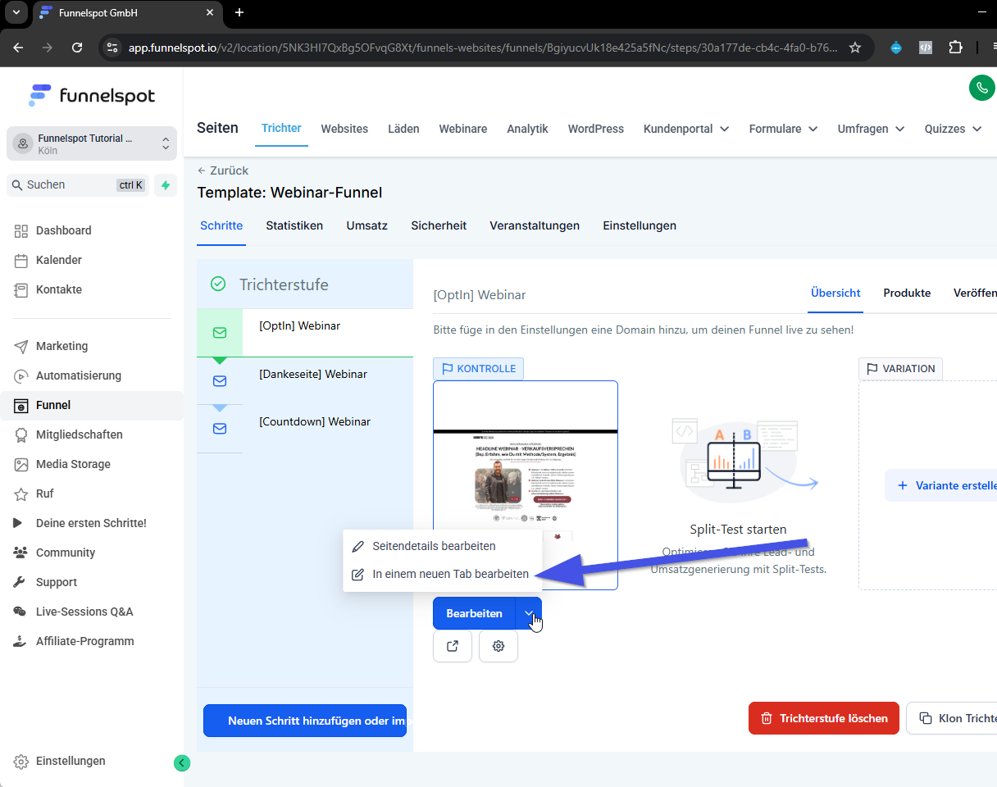Select the Sicherheit funnel tab
Image resolution: width=997 pixels, height=787 pixels.
pyautogui.click(x=439, y=225)
